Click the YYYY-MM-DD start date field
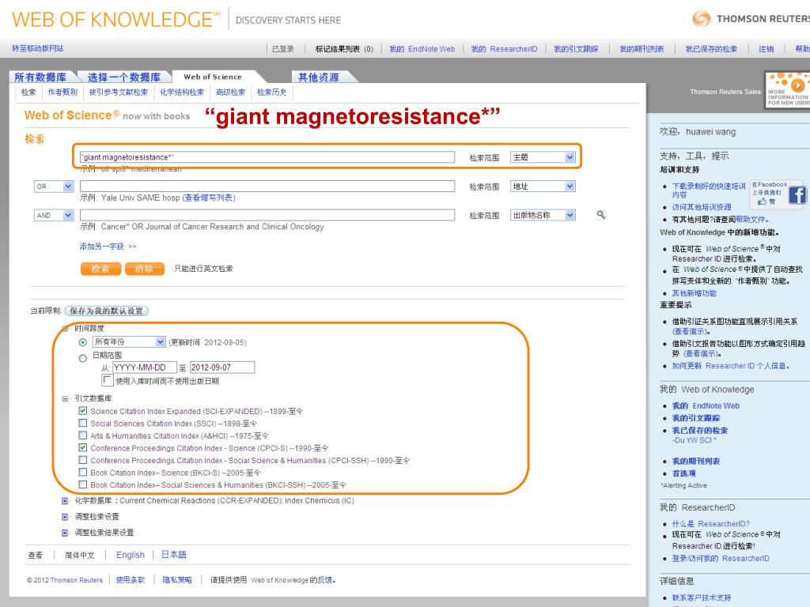 tap(145, 368)
